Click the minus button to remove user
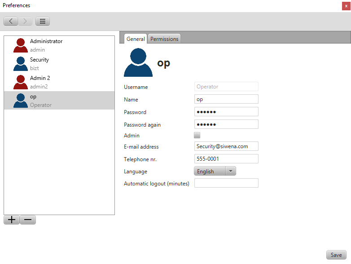The width and height of the screenshot is (351, 264). tap(28, 220)
